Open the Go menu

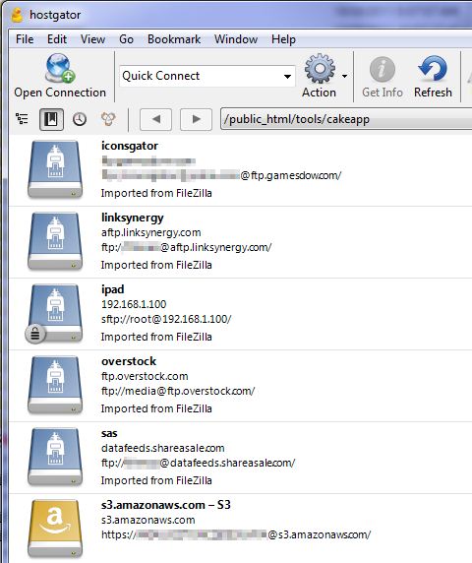(x=126, y=39)
